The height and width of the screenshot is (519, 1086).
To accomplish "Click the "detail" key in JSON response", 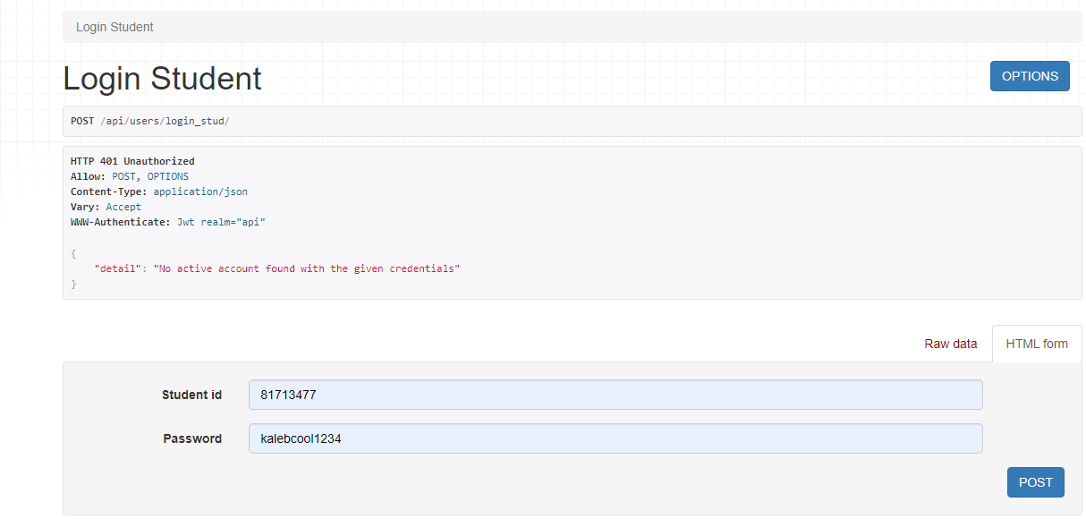I will (x=116, y=268).
